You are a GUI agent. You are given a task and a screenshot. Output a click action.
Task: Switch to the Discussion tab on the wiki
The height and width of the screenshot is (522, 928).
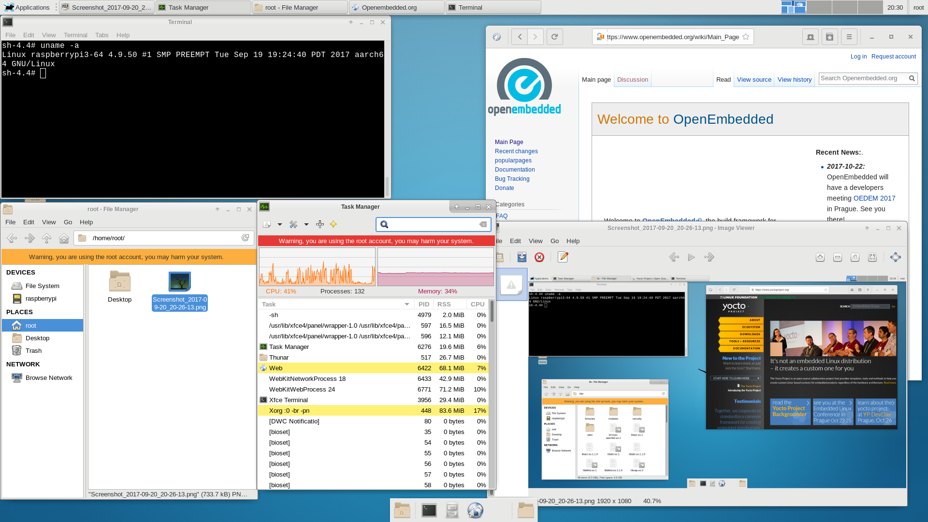point(633,80)
